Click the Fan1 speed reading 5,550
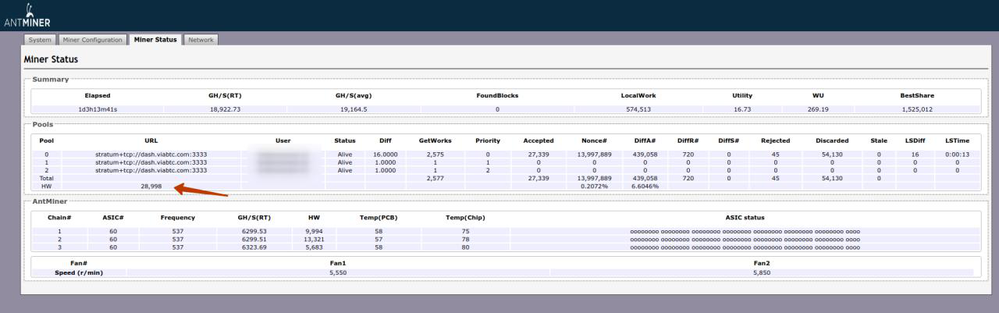Viewport: 999px width, 313px height. pos(338,272)
